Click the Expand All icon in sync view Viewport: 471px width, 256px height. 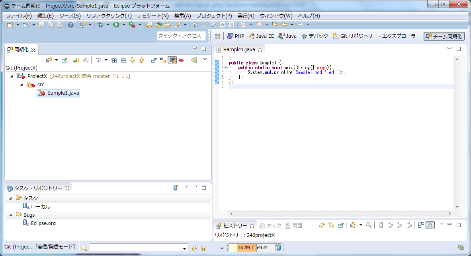coord(114,60)
